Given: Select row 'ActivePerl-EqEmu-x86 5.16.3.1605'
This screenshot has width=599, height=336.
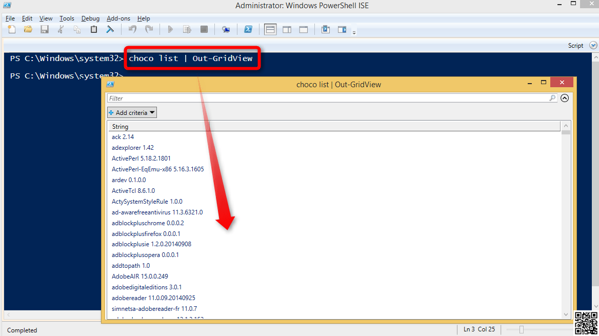Looking at the screenshot, I should pyautogui.click(x=334, y=169).
